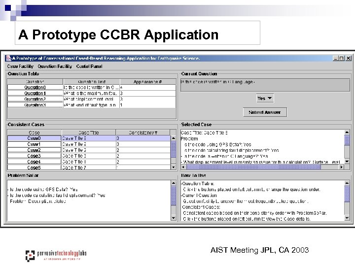Select the Case3 button in Consistent Cases
The height and width of the screenshot is (266, 355).
click(34, 156)
